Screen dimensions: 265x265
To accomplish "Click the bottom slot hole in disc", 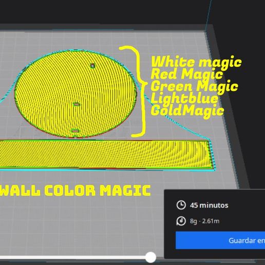I will click(x=75, y=131).
